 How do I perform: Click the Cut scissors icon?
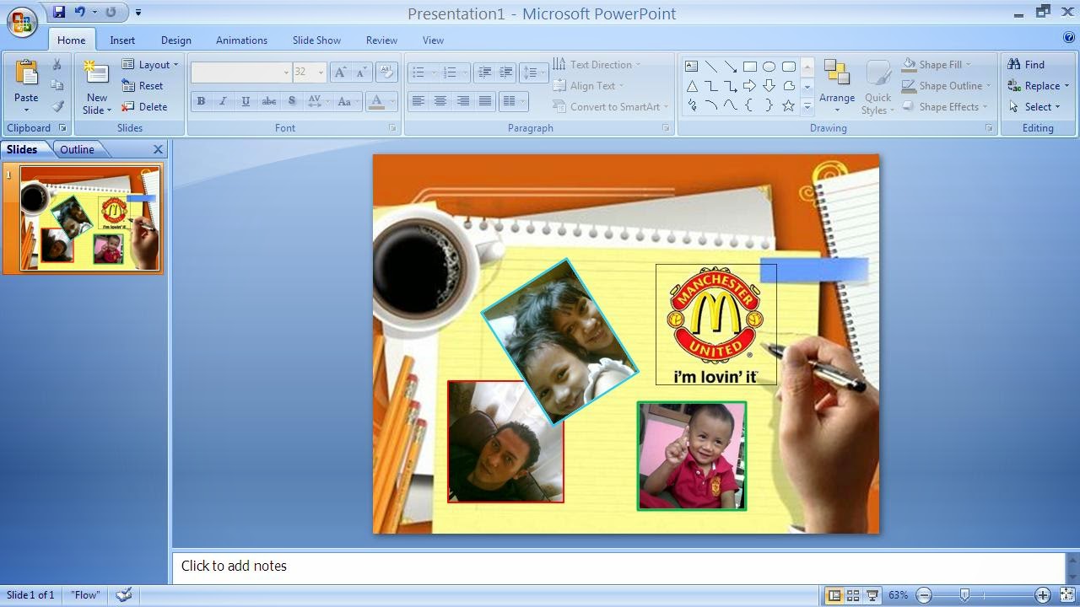[57, 65]
